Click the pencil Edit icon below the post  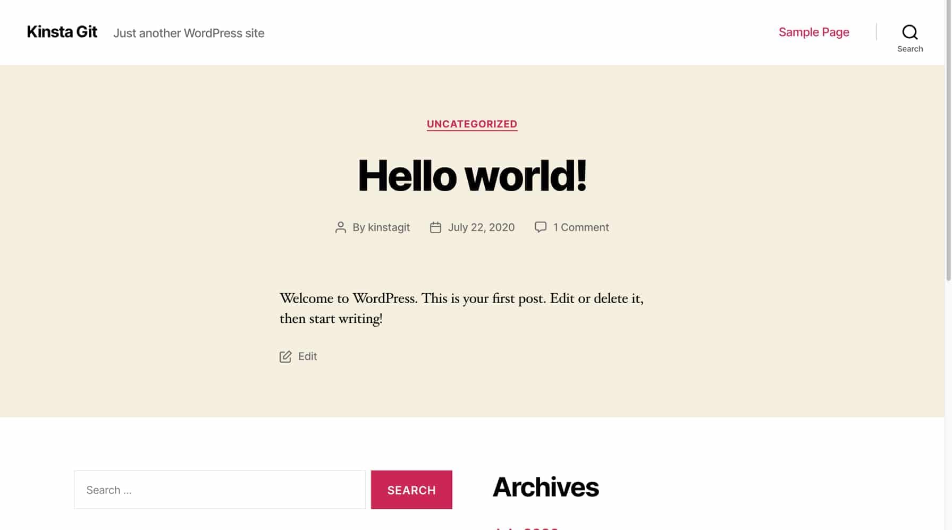(285, 356)
